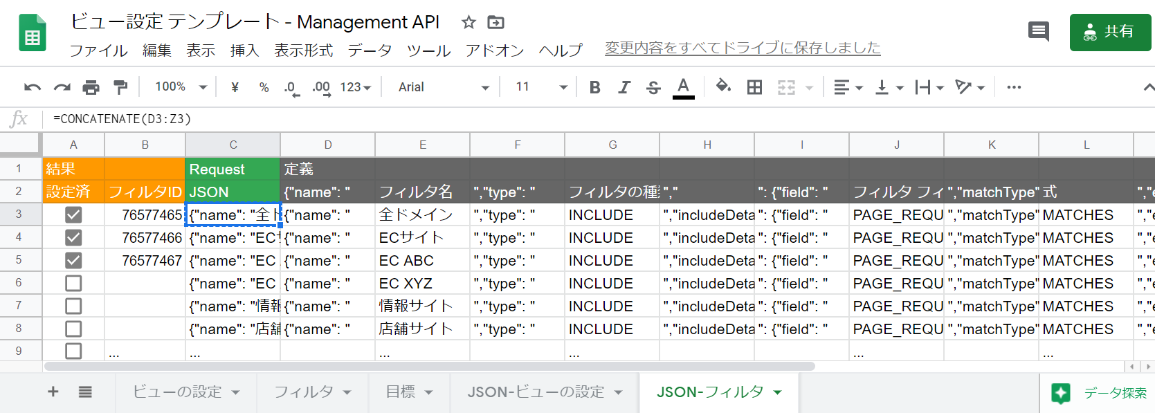The height and width of the screenshot is (413, 1155).
Task: Activate the paint format tool
Action: coord(120,87)
